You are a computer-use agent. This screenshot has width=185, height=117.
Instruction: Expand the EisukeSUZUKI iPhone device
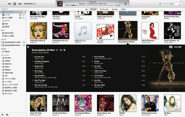point(1,42)
